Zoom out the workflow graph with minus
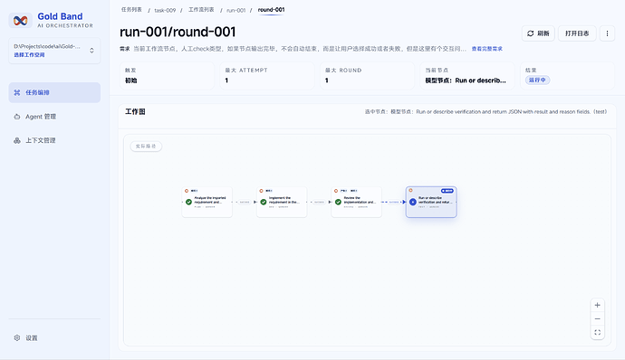The height and width of the screenshot is (360, 625). (597, 318)
